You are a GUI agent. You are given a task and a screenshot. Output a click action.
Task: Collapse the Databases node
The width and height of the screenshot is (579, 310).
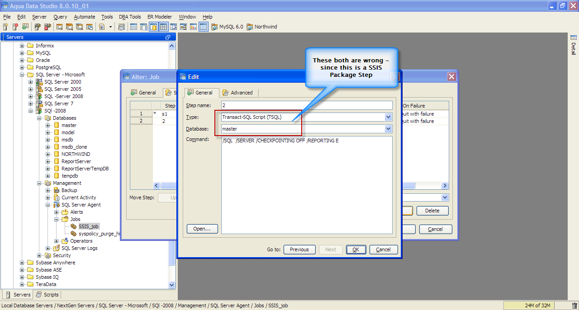point(39,118)
